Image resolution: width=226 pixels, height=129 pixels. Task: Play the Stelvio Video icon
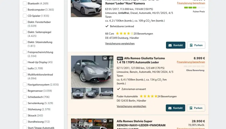pyautogui.click(x=90, y=121)
